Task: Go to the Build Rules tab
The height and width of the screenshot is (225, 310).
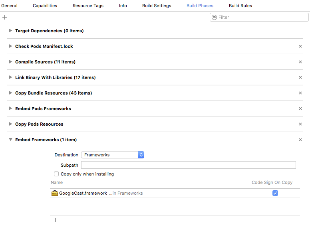Action: click(x=240, y=6)
